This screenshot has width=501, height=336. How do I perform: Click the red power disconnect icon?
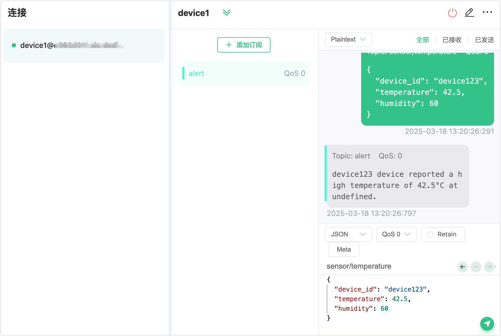pos(452,13)
